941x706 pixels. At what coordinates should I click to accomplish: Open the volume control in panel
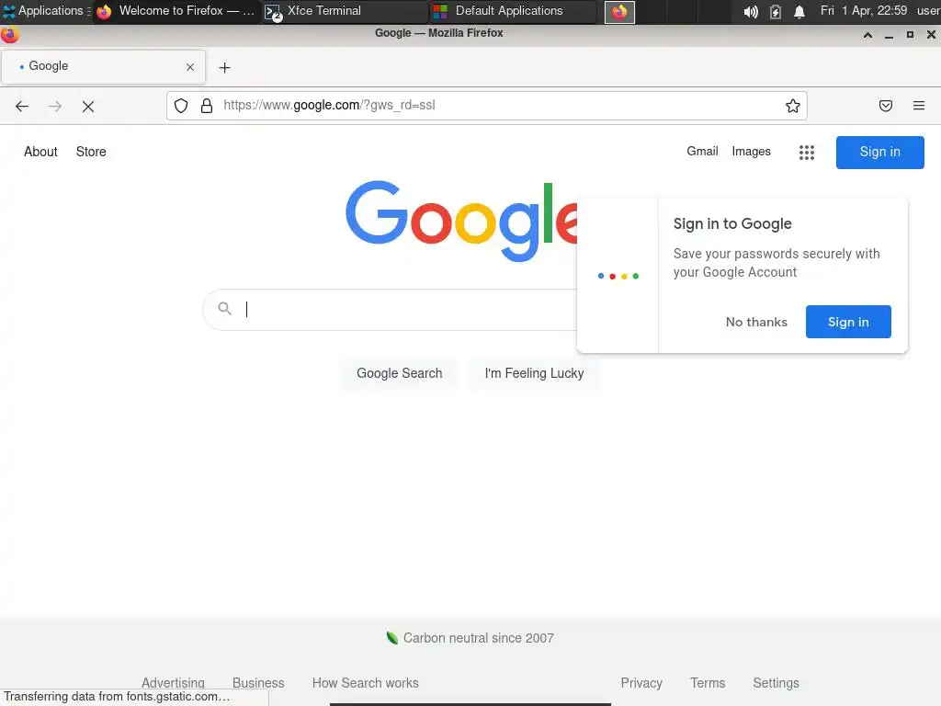click(750, 11)
